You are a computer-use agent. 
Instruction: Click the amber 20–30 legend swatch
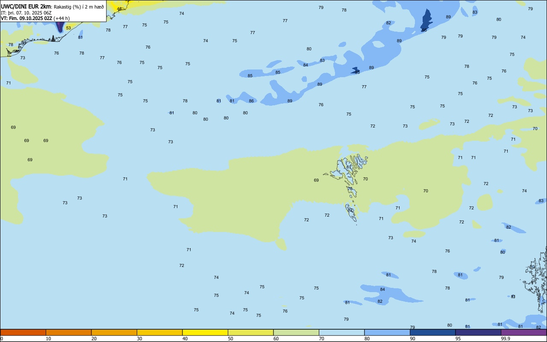(x=114, y=332)
